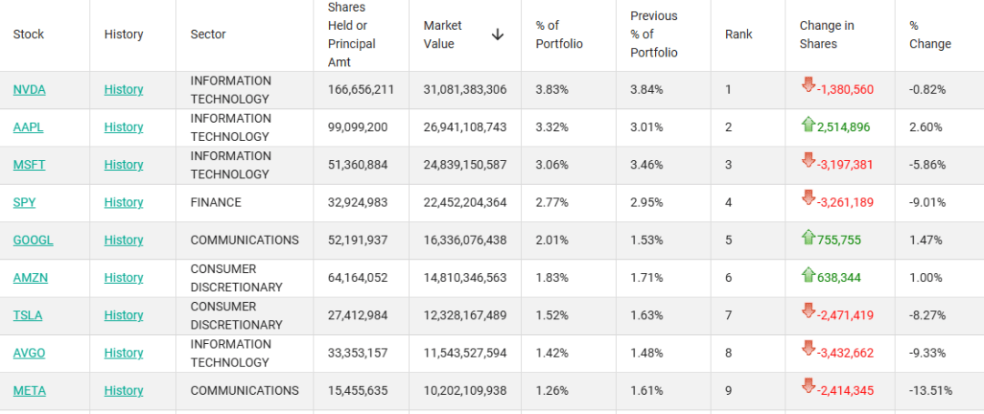View History for MSFT
The width and height of the screenshot is (984, 414).
click(123, 165)
